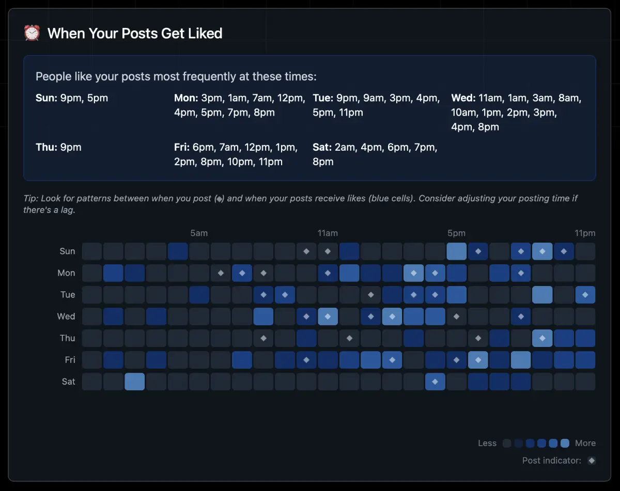Click the 5am column label
The image size is (620, 491).
(x=199, y=233)
